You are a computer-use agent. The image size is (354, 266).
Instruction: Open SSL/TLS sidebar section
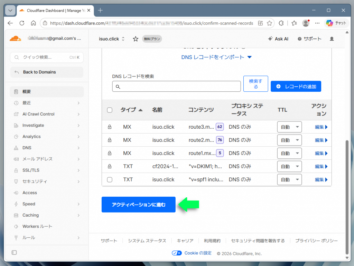[47, 170]
